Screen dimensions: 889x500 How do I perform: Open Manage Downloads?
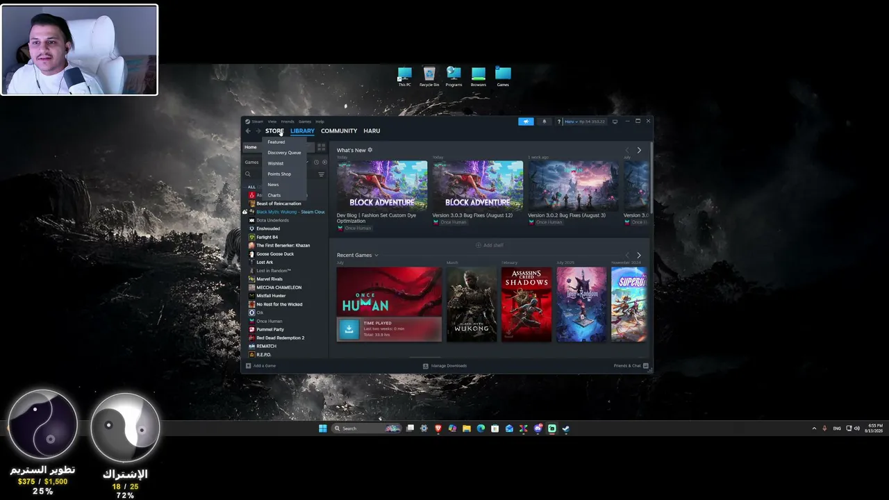tap(445, 366)
